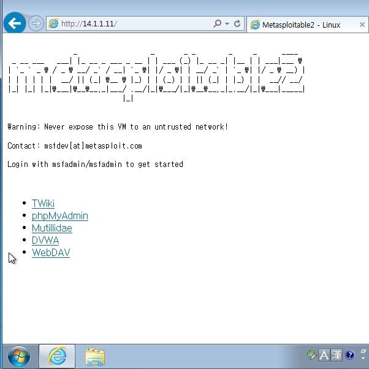Screen dimensions: 369x369
Task: Click Internet Explorer taskbar button
Action: point(57,356)
